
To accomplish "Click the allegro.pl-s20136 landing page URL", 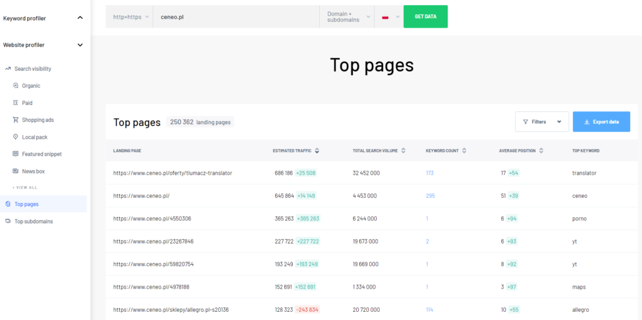I will (x=171, y=310).
